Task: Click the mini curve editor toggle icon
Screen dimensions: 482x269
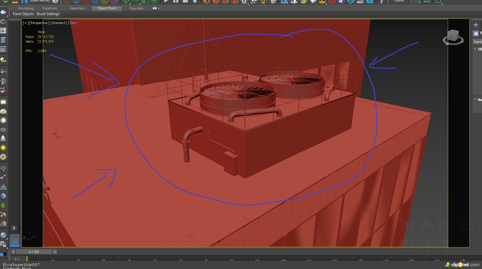Action: [x=17, y=259]
